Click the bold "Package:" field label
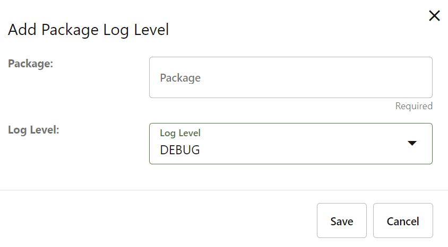448x247 pixels. point(31,63)
